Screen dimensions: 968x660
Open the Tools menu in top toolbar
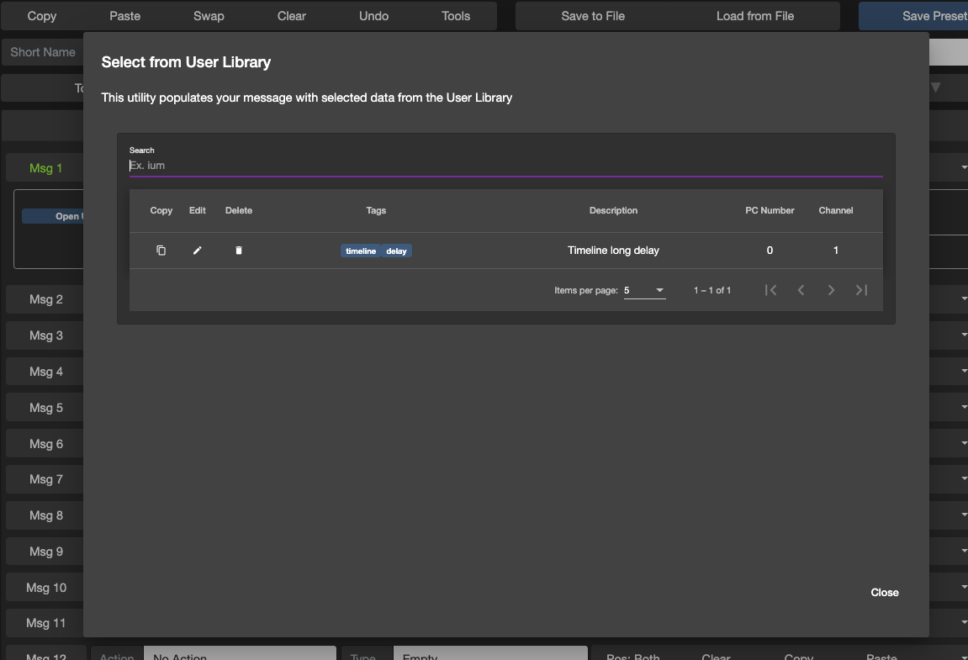(456, 16)
